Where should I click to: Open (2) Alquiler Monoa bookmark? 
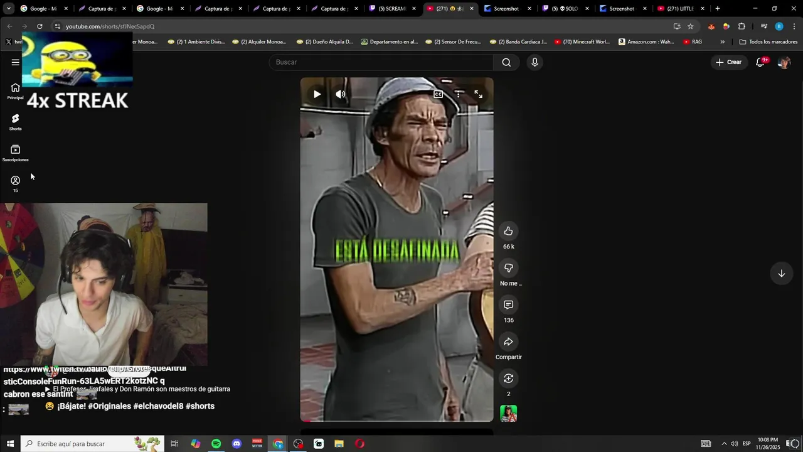pyautogui.click(x=259, y=41)
